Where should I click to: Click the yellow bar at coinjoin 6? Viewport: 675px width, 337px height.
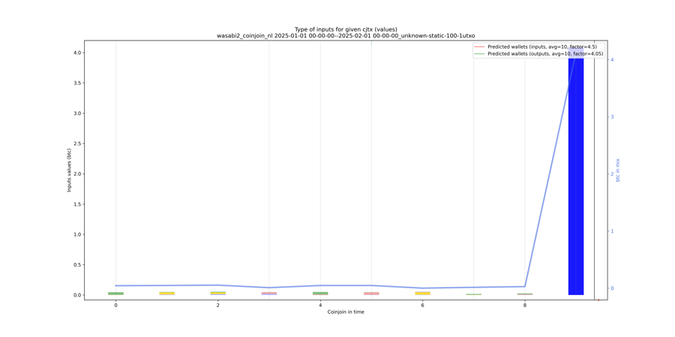tap(422, 294)
